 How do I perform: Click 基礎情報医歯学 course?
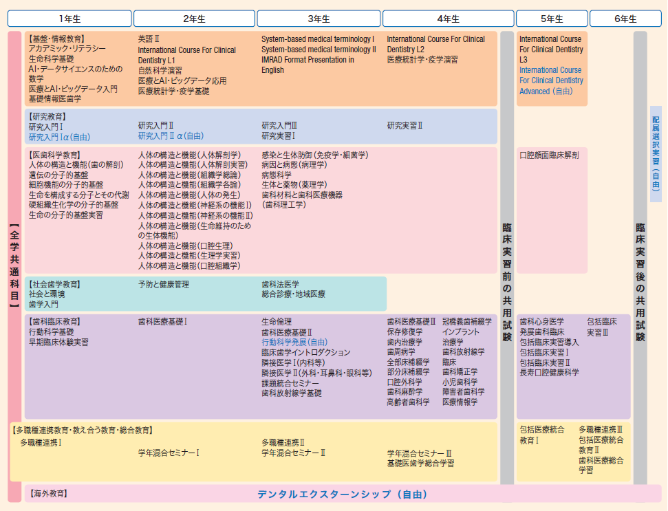(x=55, y=99)
